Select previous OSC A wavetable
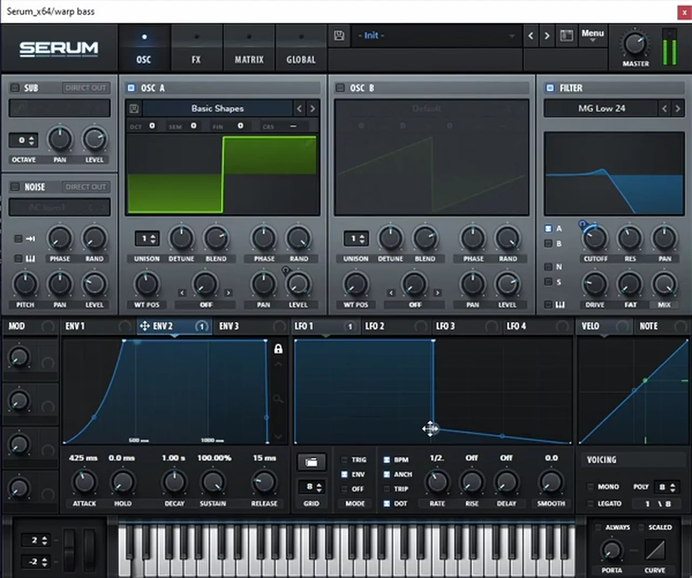 pos(300,109)
